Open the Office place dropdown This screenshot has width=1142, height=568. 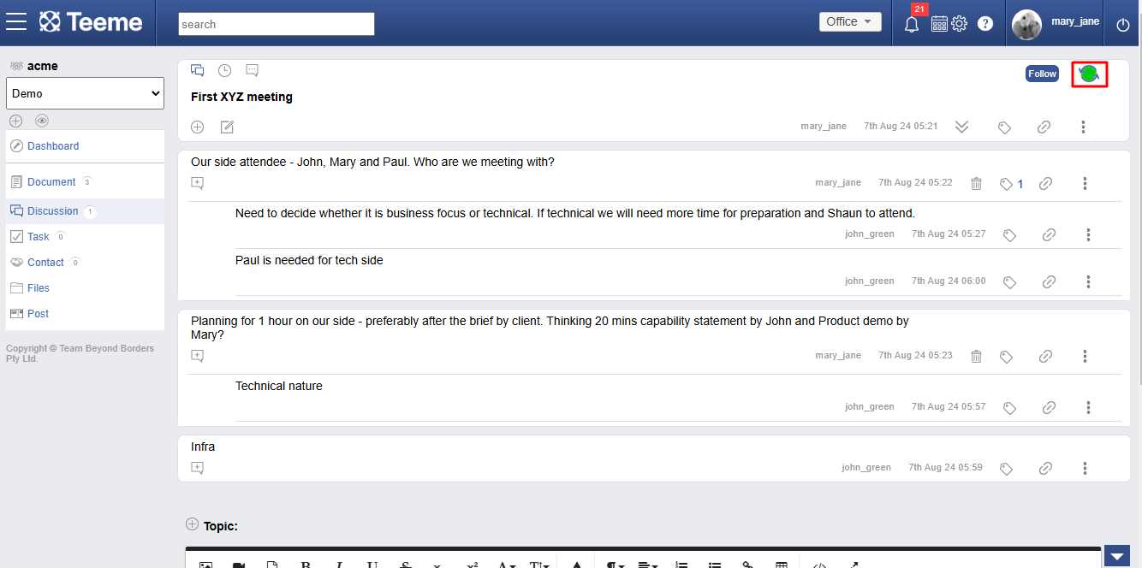(x=850, y=21)
